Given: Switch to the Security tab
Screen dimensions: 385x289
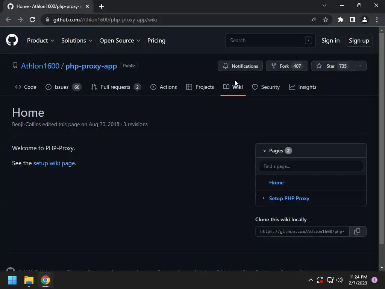Looking at the screenshot, I should click(x=266, y=87).
